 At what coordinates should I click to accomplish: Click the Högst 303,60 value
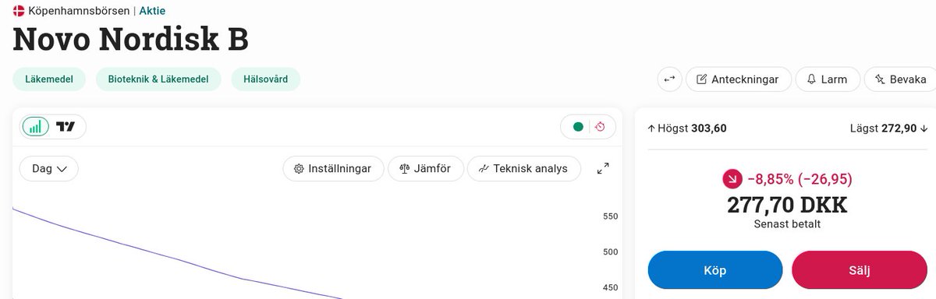point(687,128)
